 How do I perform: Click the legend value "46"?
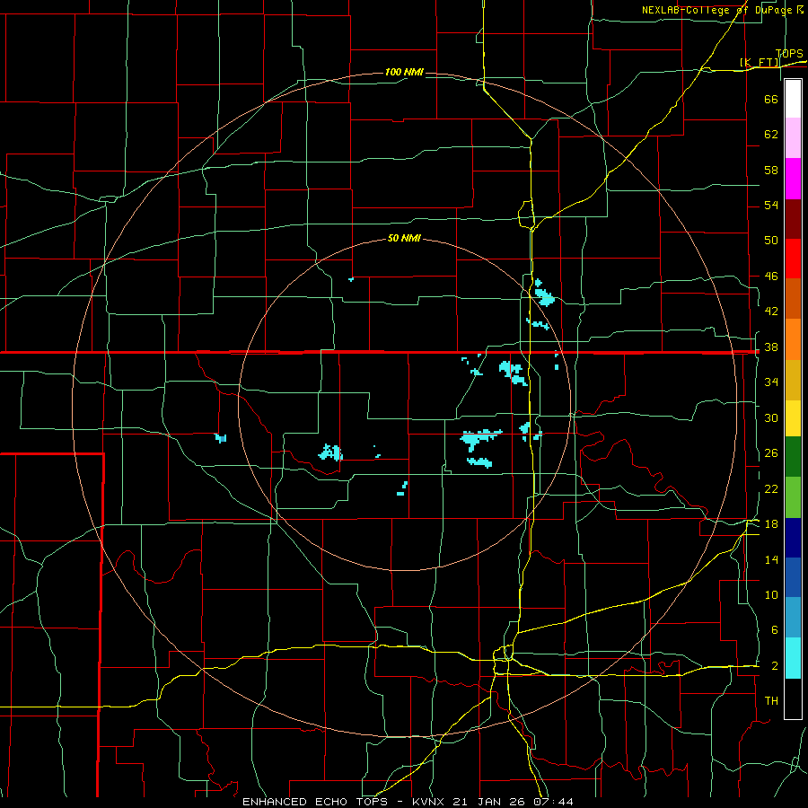click(771, 277)
